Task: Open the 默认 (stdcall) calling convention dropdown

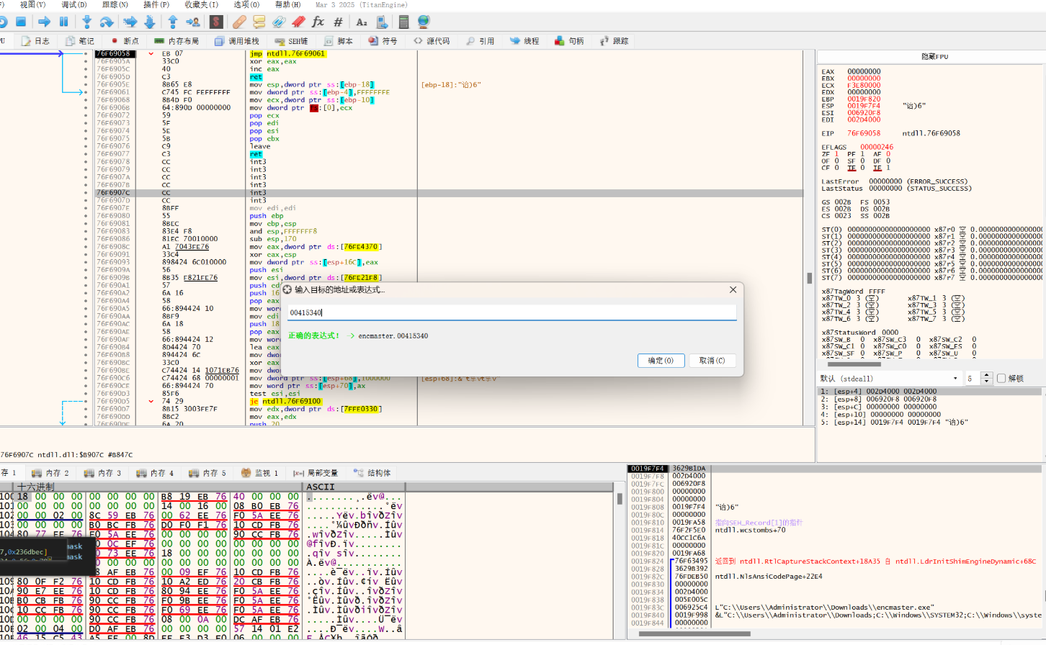Action: click(889, 379)
